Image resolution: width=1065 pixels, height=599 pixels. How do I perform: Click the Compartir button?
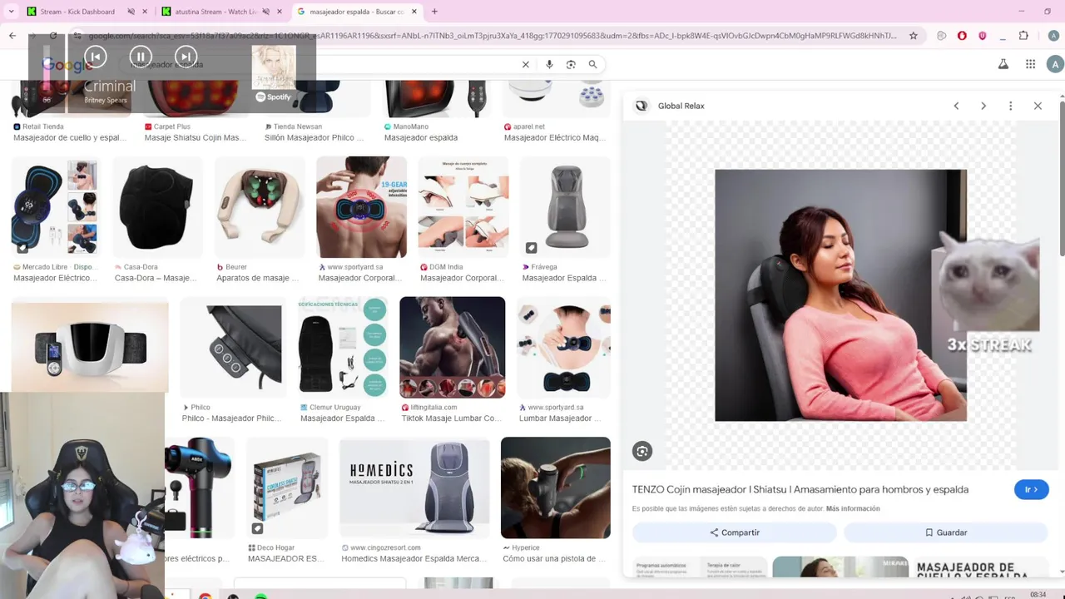[735, 532]
